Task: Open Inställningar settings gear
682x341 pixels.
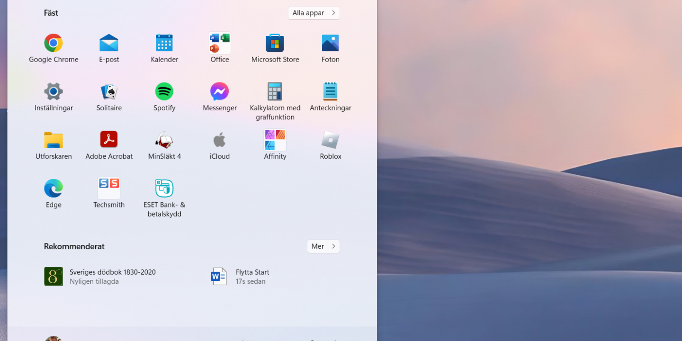Action: (54, 97)
